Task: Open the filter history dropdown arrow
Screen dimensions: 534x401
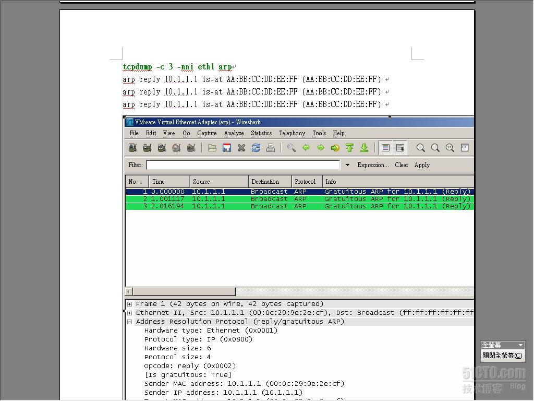Action: pos(347,165)
